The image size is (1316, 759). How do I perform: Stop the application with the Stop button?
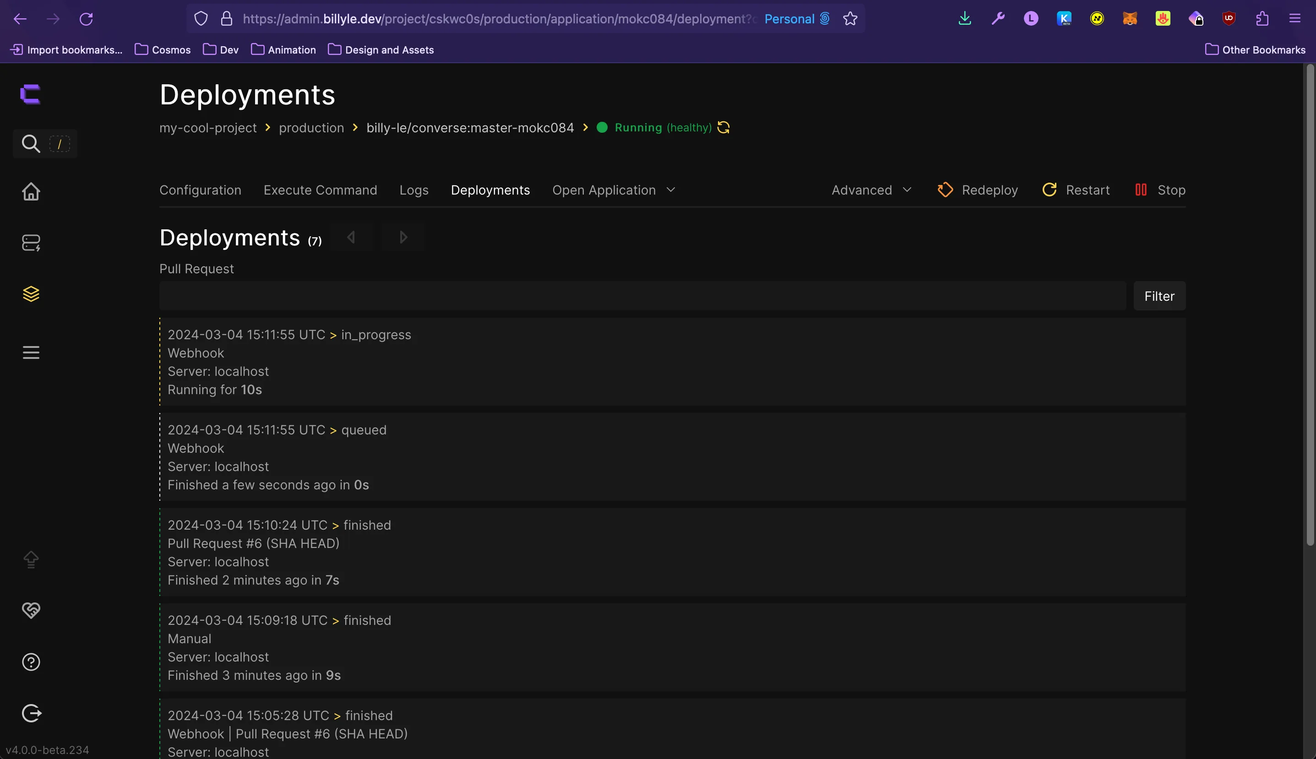1160,190
